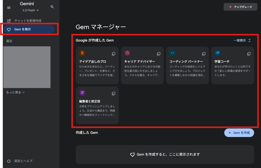Click the new chat pencil icon
261x168 pixels.
point(9,21)
